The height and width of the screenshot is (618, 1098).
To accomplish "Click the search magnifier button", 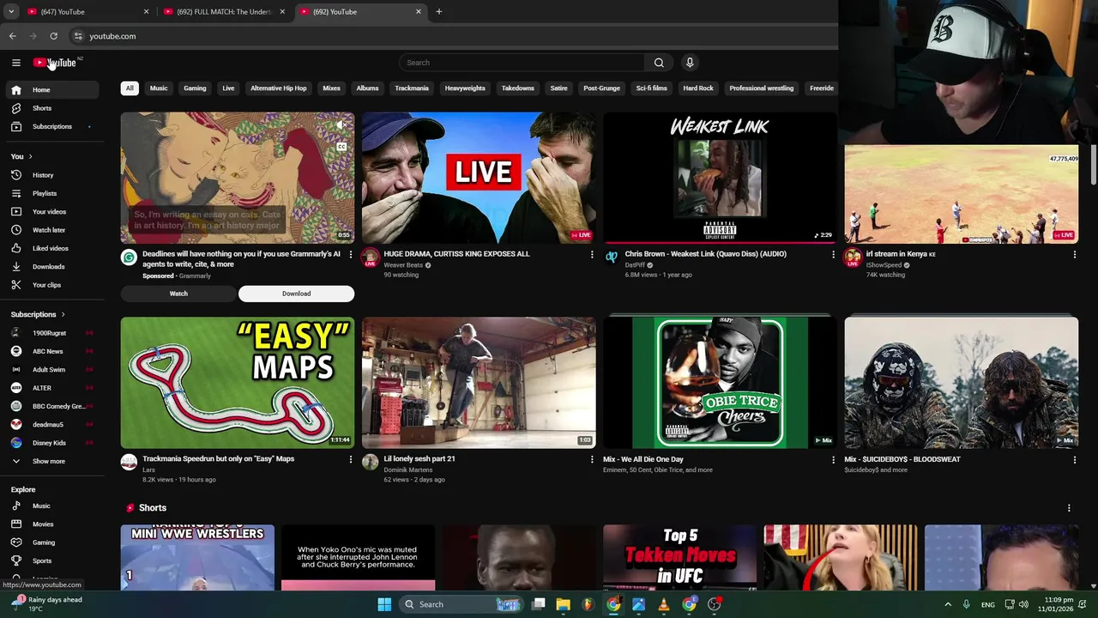I will pyautogui.click(x=659, y=63).
